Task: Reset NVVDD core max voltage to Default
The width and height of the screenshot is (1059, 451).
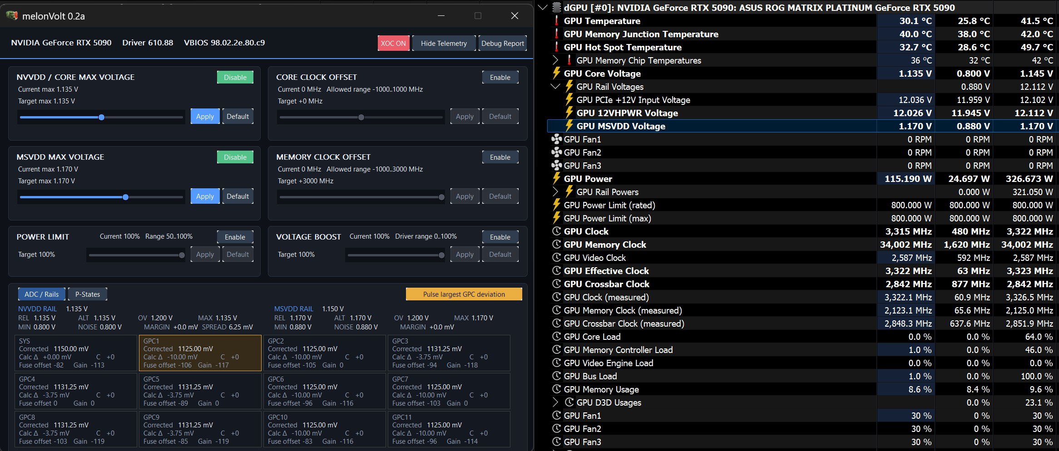Action: tap(238, 117)
